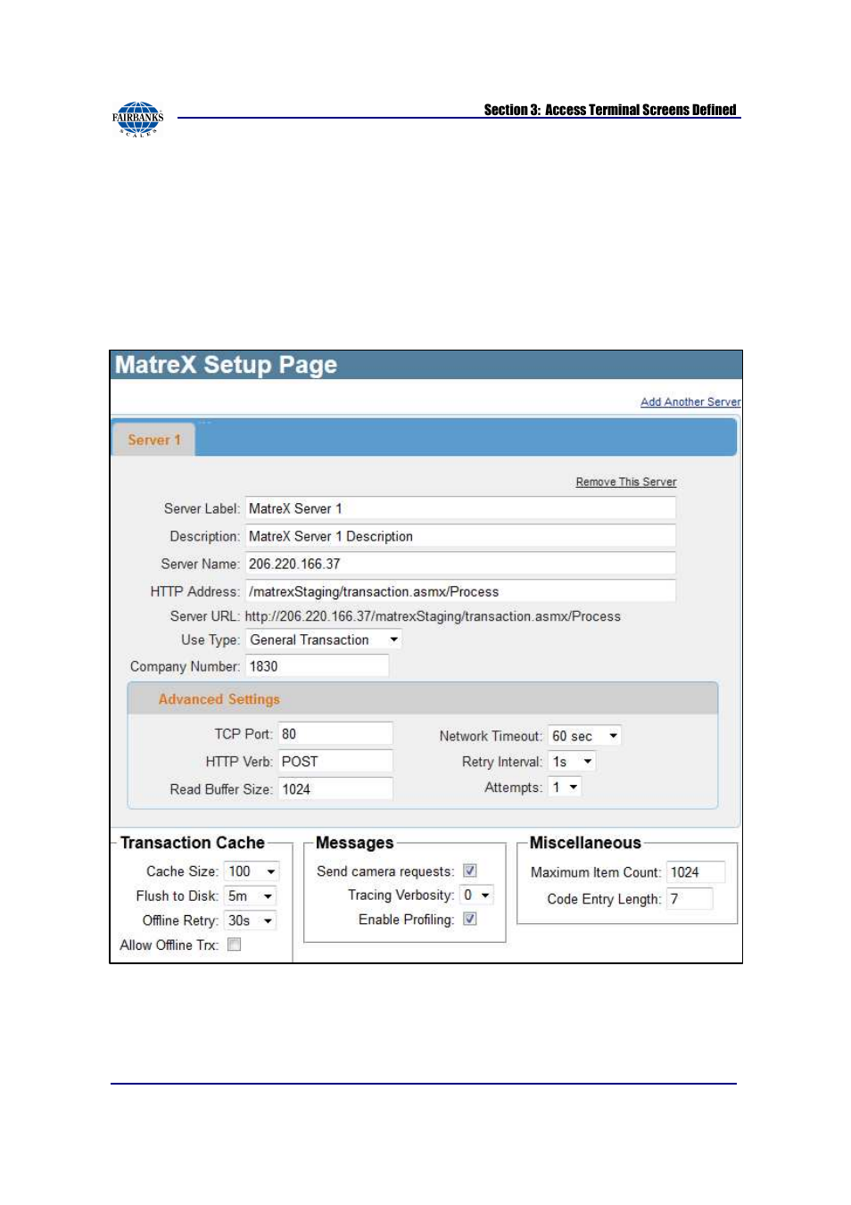
Task: Open the Server 1 tab
Action: point(153,440)
